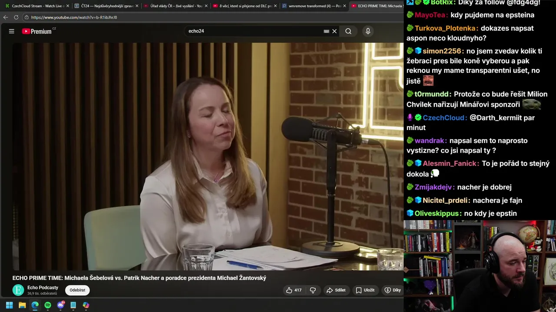
Task: Click the video player to pause
Action: click(x=208, y=156)
